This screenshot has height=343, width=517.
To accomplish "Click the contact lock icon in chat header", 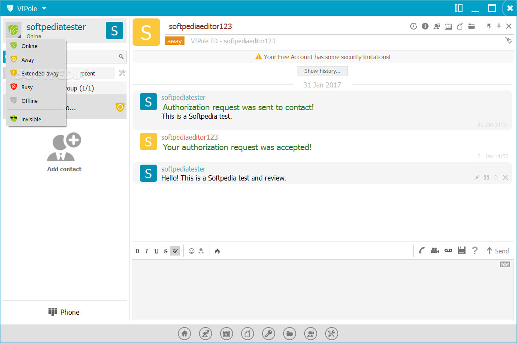I will click(x=437, y=26).
